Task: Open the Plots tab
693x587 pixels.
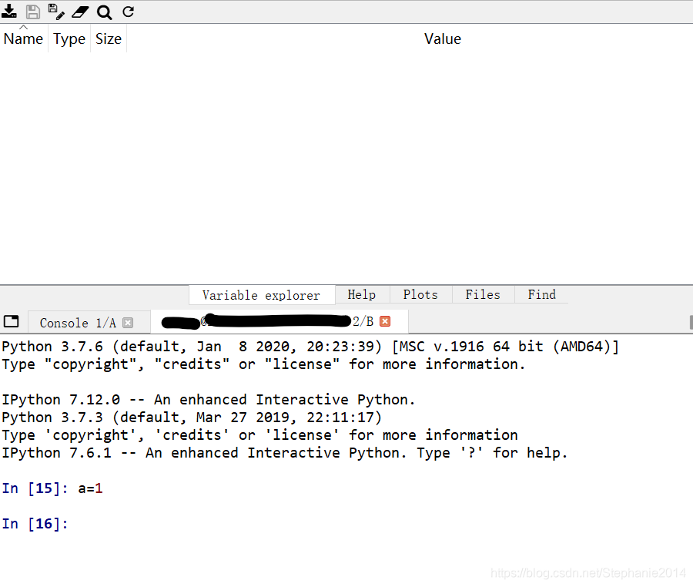Action: (x=420, y=294)
